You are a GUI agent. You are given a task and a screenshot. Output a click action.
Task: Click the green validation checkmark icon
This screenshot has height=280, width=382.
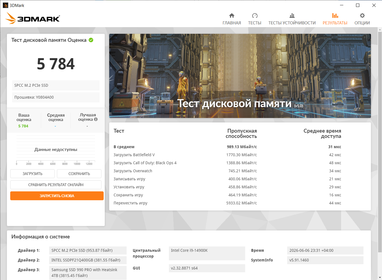tap(91, 40)
